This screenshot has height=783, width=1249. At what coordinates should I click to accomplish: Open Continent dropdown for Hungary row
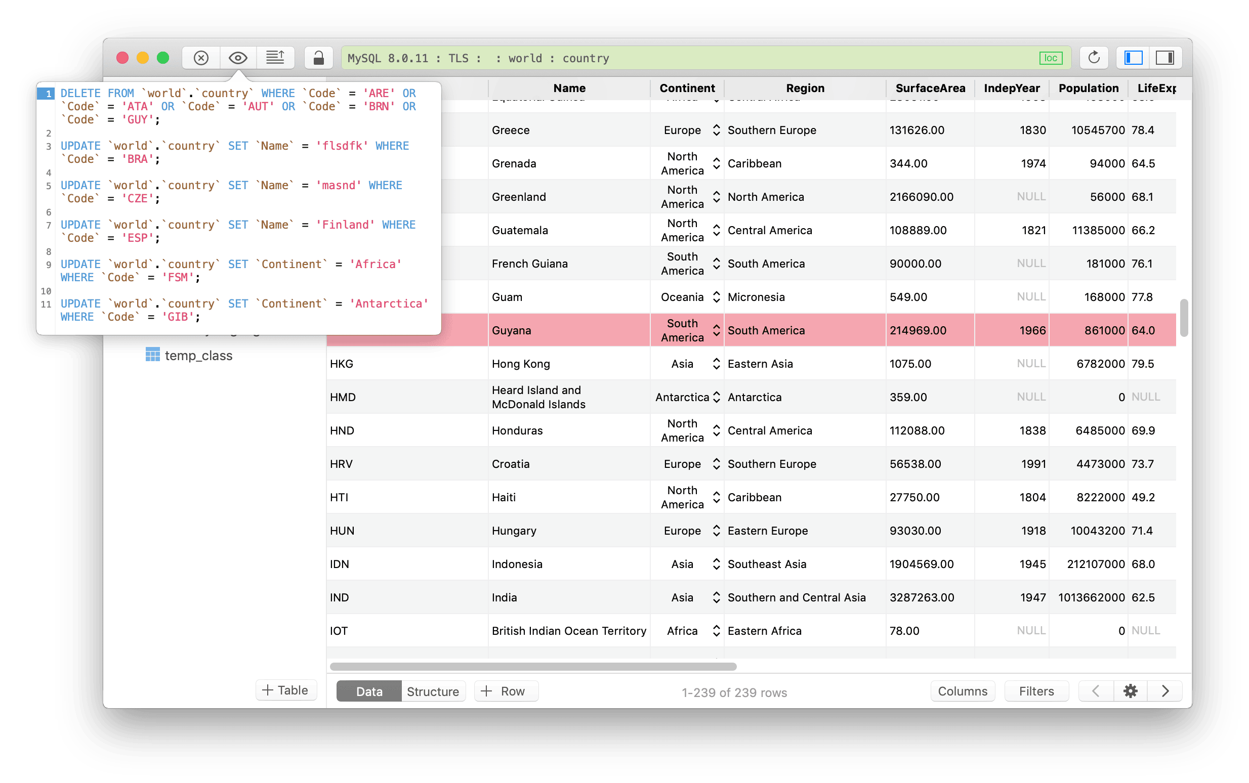click(716, 531)
